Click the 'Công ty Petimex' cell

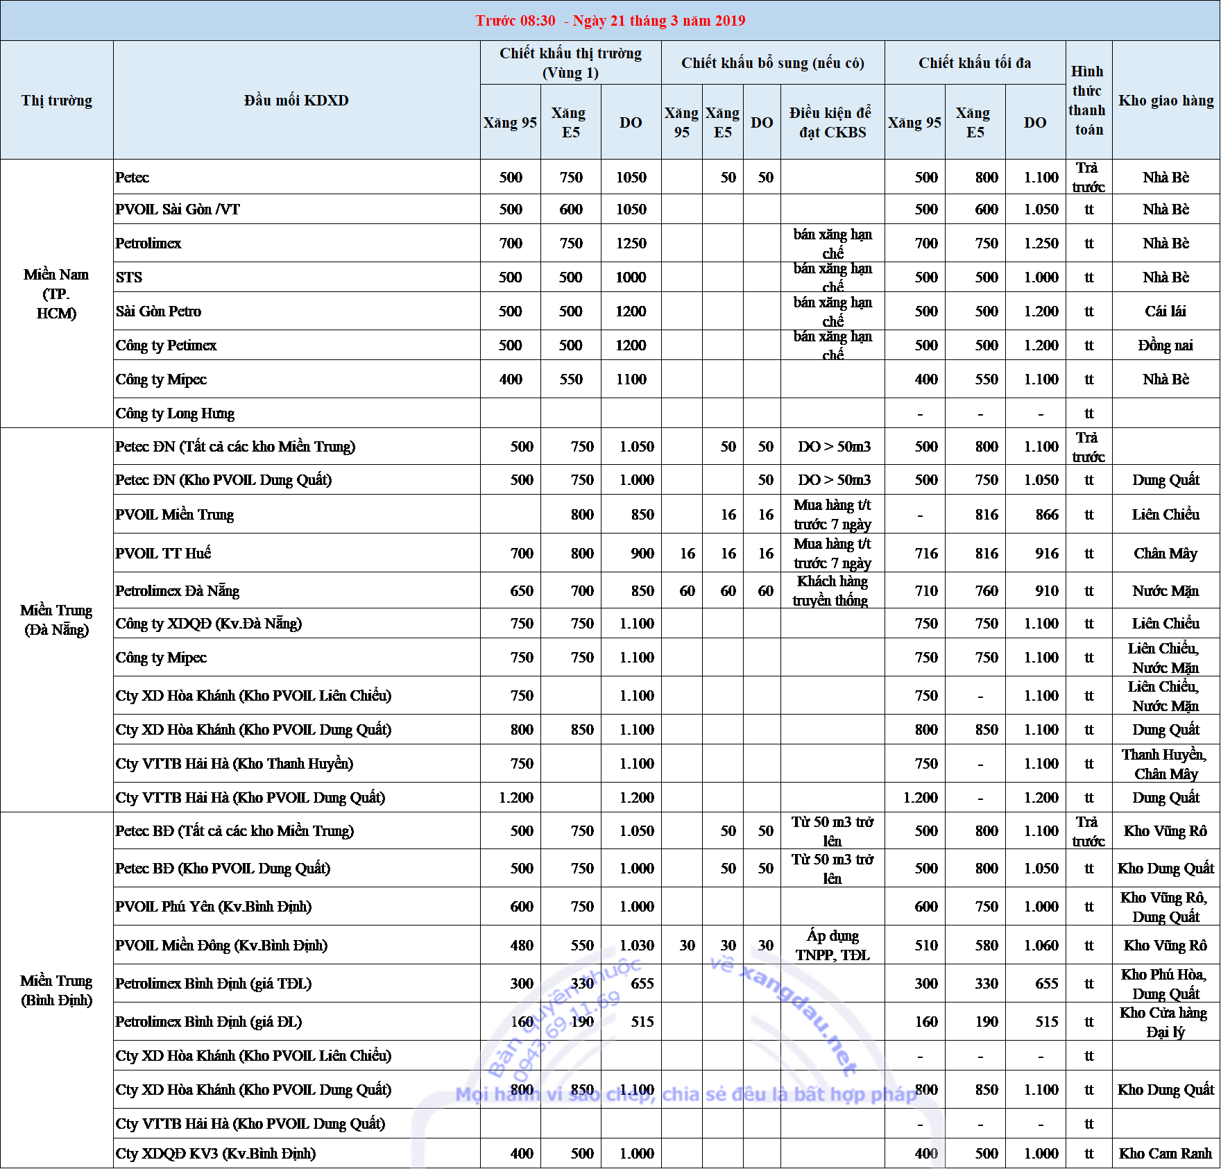coord(296,345)
